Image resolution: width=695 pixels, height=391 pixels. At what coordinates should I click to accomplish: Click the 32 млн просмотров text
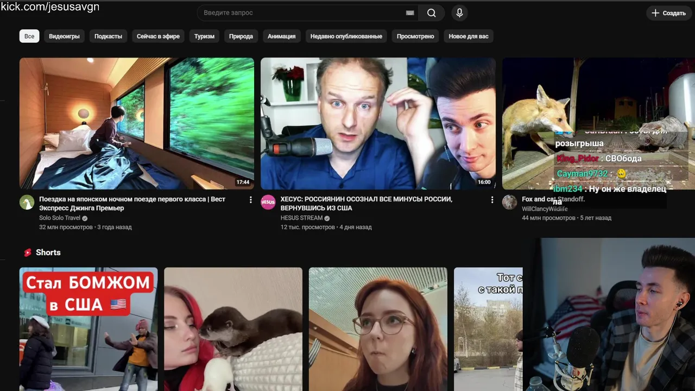pyautogui.click(x=66, y=227)
